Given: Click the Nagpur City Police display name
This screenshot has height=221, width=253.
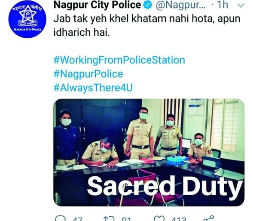Looking at the screenshot, I should (x=98, y=5).
